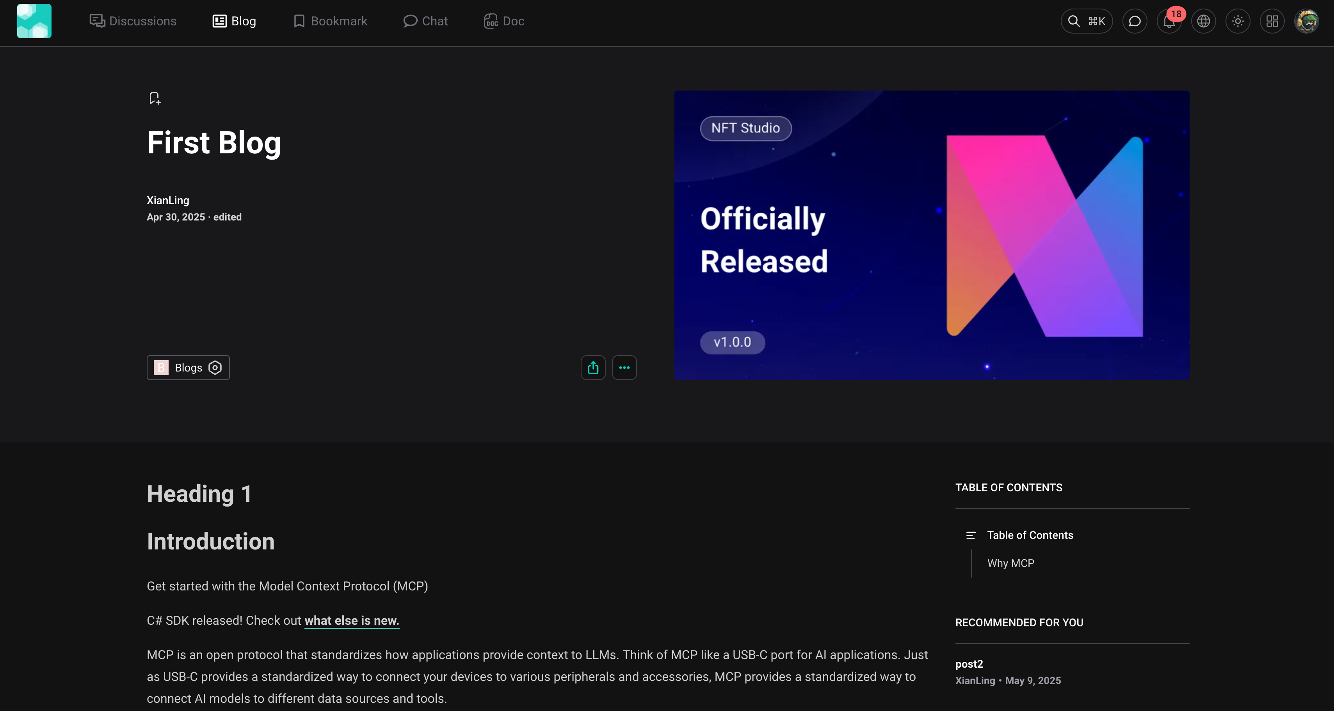Open the three-dots more options menu
Image resolution: width=1334 pixels, height=711 pixels.
click(x=624, y=368)
